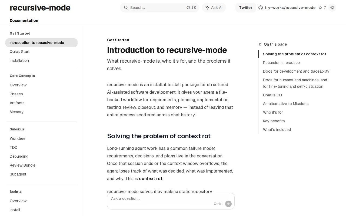
Task: Click the search magnifier icon
Action: pos(126,8)
